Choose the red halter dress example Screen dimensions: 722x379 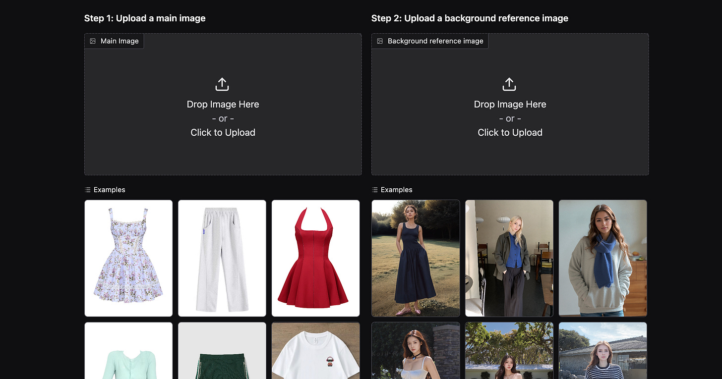click(x=315, y=258)
